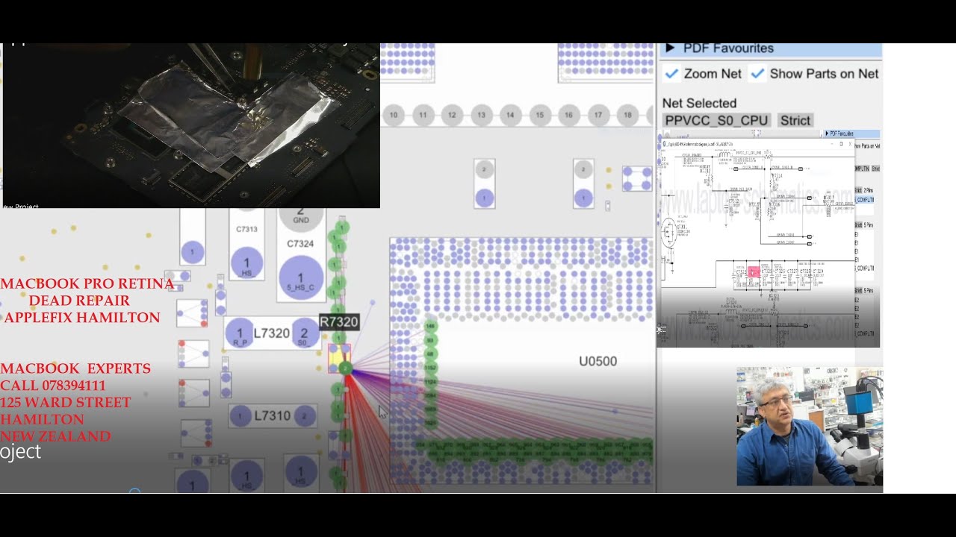Screen dimensions: 956x537
Task: Select connector pad 14
Action: click(x=510, y=115)
